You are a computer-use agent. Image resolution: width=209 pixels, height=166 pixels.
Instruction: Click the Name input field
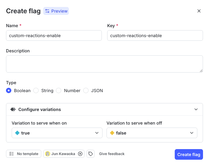coord(54,35)
